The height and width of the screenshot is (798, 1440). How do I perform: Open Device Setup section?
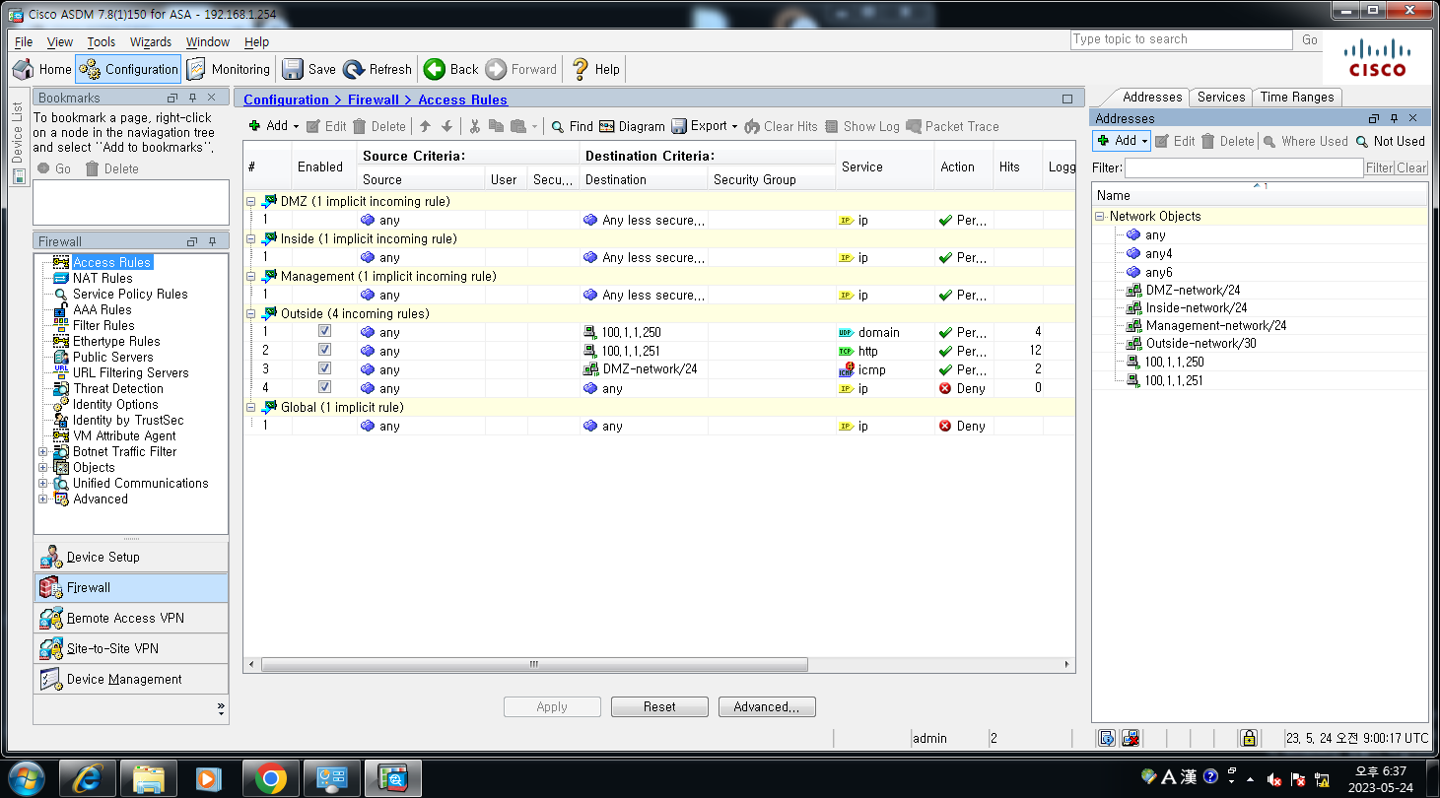coord(130,557)
